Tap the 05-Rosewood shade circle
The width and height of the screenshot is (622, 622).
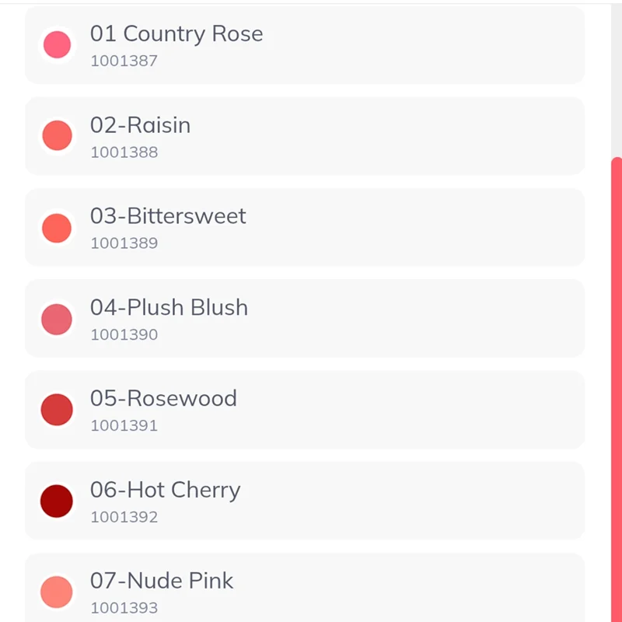(57, 410)
